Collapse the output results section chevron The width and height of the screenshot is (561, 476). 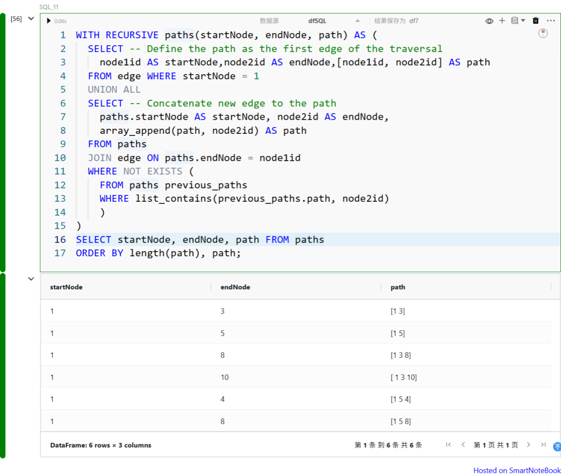coord(31,279)
